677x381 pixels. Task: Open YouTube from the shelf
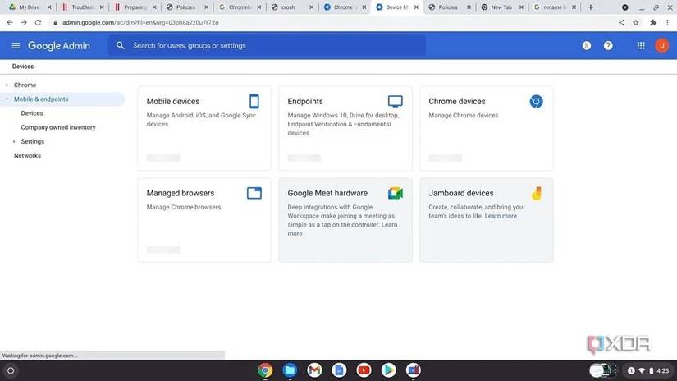coord(364,370)
